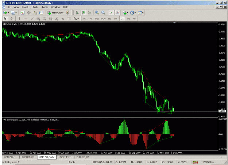Zoom out of the chart

[103, 13]
